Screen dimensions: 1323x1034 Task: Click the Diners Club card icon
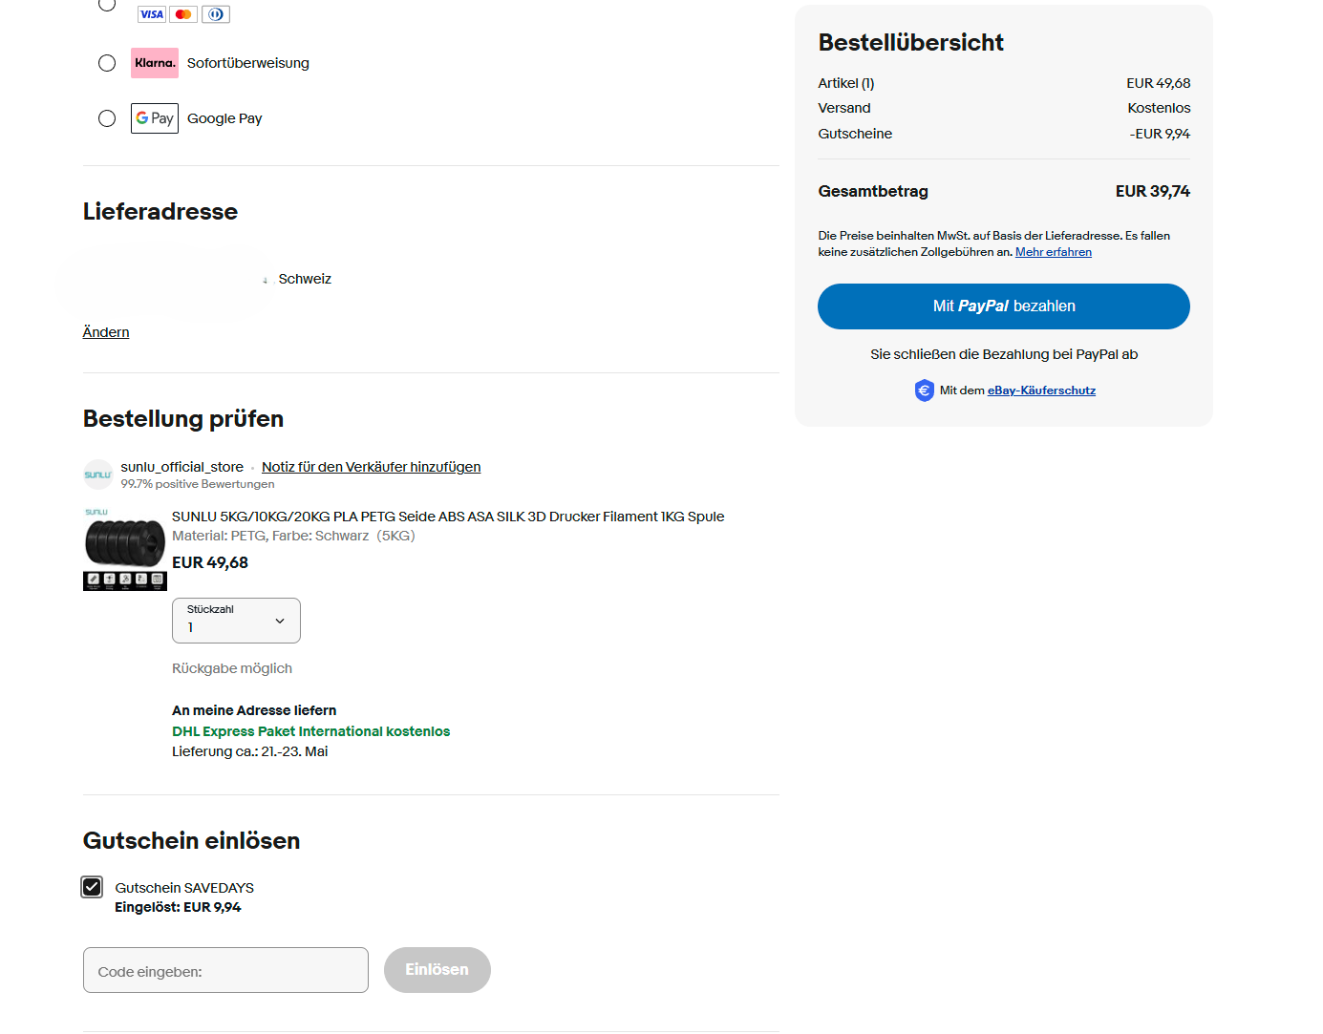click(x=216, y=14)
